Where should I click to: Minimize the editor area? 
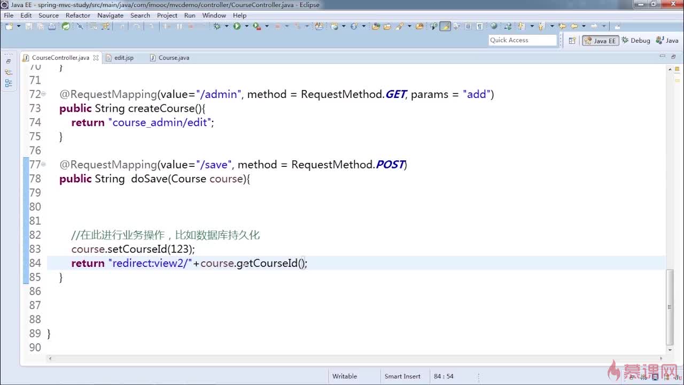pyautogui.click(x=663, y=56)
